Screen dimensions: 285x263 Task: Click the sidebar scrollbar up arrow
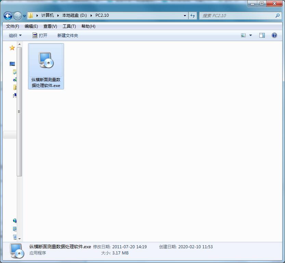click(x=20, y=45)
